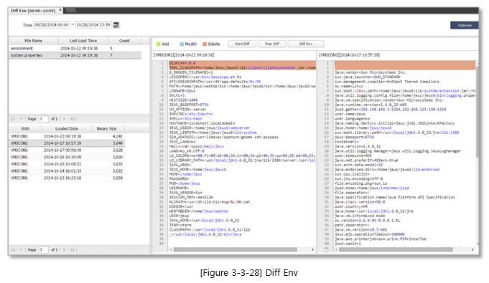Click the HOSTNAME=localhost.localdomain line
This screenshot has height=283, width=489.
coord(202,123)
